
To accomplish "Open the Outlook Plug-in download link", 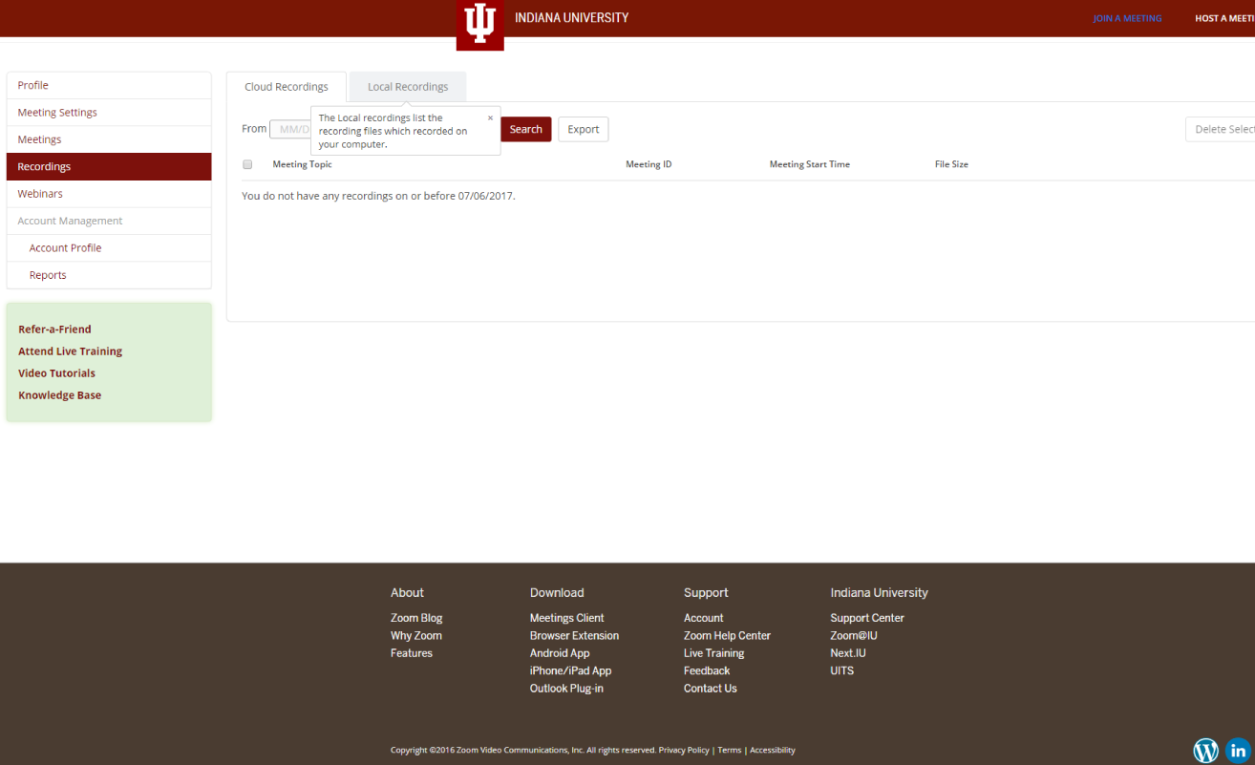I will click(566, 689).
